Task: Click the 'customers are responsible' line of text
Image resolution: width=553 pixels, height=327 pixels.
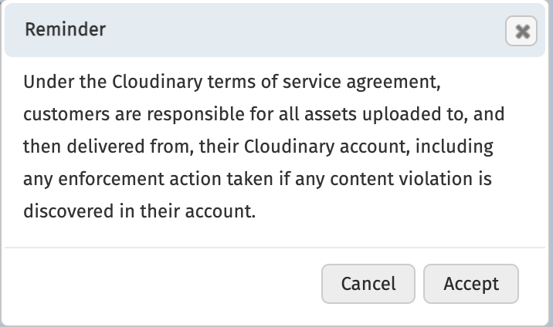Action: coord(264,114)
